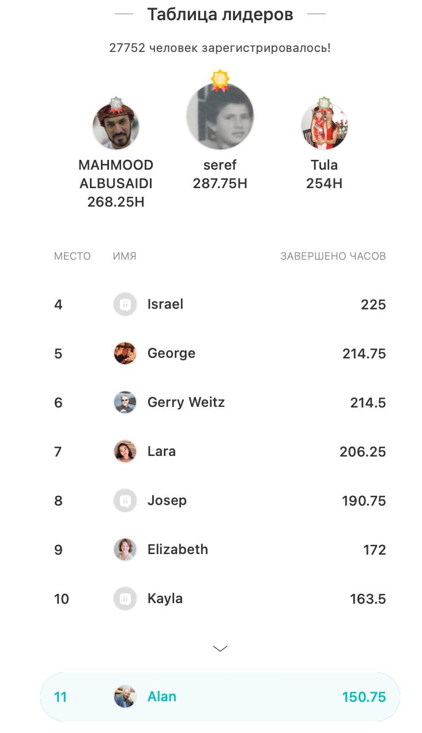422x733 pixels.
Task: Click the bronze medal badge on Tula's avatar
Action: pos(324,104)
